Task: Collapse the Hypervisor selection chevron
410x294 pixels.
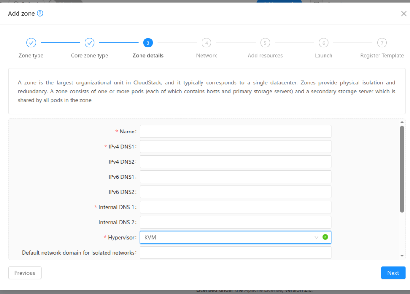Action: pos(316,237)
